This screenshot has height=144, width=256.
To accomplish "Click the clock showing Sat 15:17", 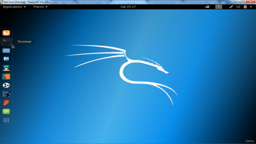I will [128, 7].
